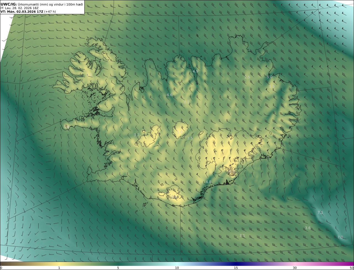Click the 'UWC/IG:' map title text
Image resolution: width=354 pixels, height=270 pixels.
(9, 4)
